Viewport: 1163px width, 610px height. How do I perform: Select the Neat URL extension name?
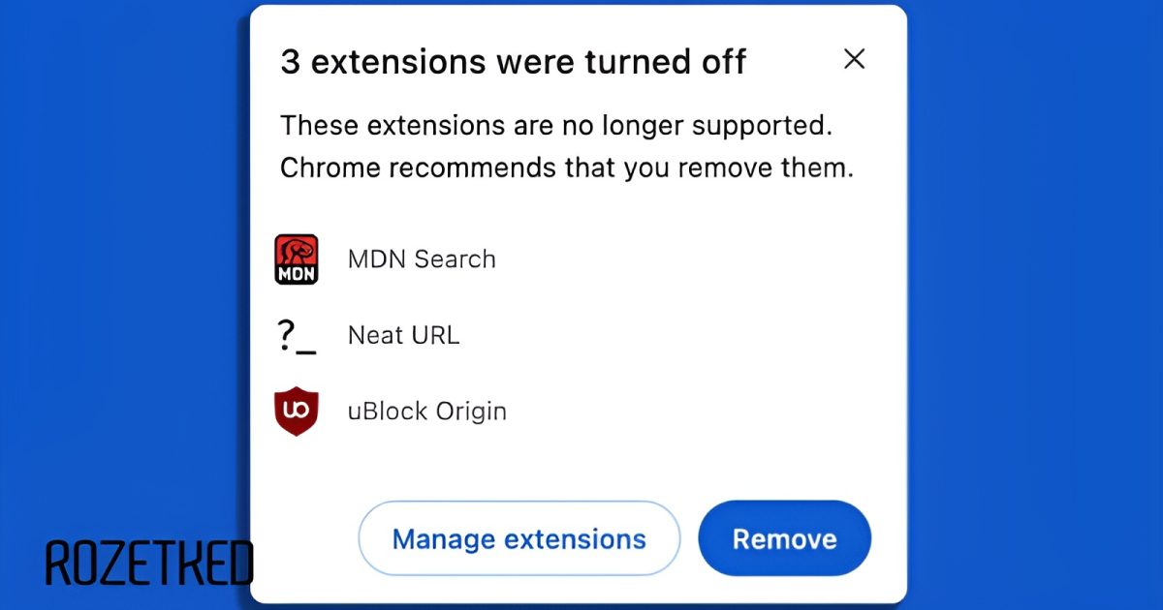click(x=403, y=336)
